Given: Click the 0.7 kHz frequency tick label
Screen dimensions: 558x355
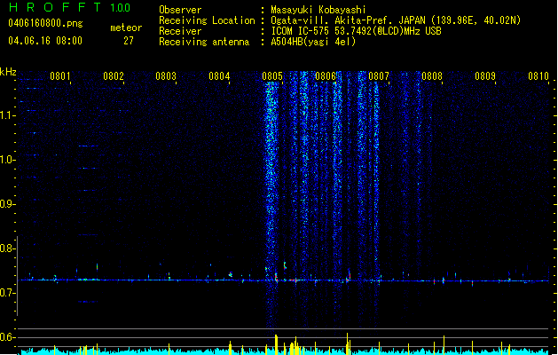Looking at the screenshot, I should [7, 293].
